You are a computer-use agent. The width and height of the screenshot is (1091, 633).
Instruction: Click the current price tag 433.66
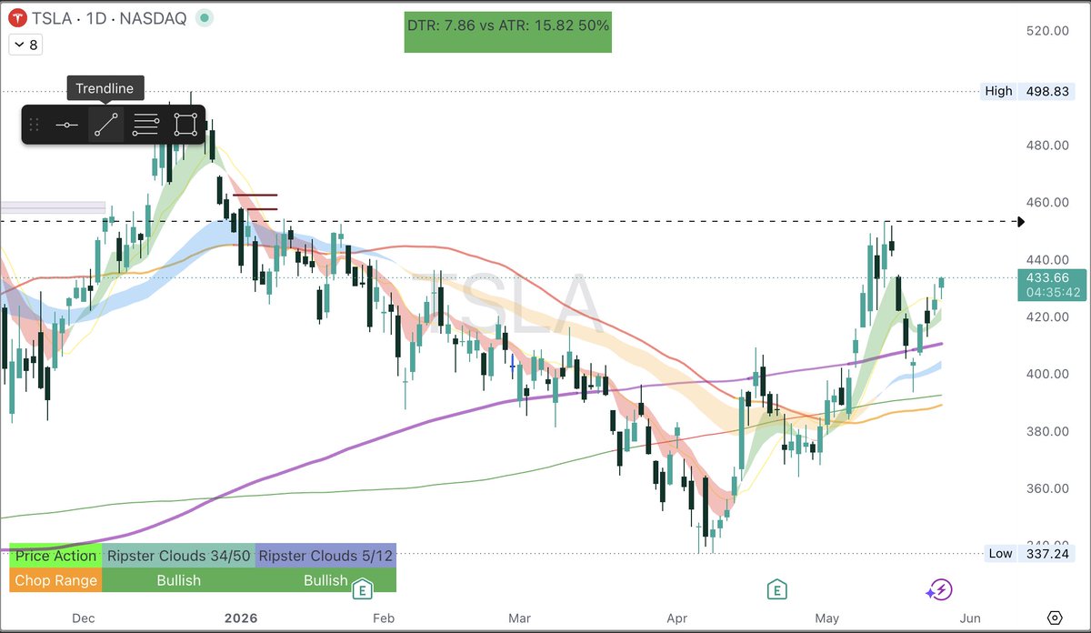[1047, 277]
